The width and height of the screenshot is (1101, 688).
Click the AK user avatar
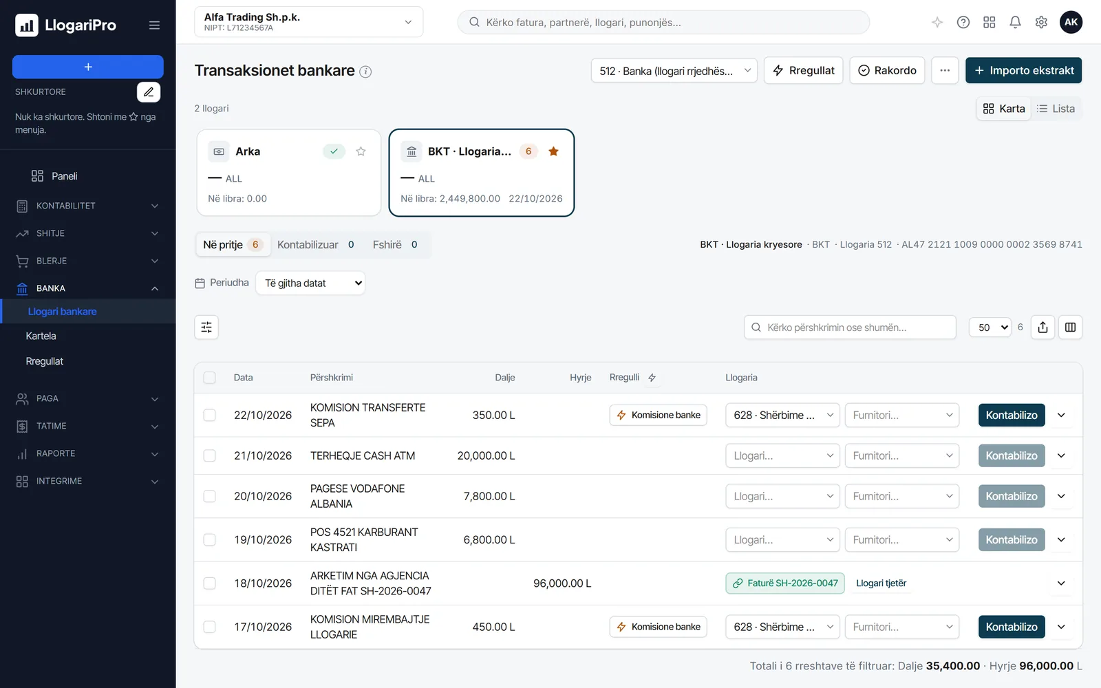(1071, 22)
